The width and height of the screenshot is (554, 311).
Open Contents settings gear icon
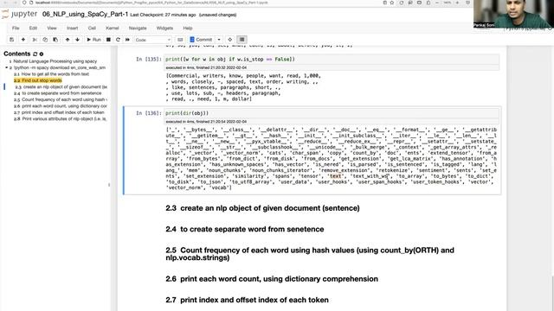42,54
